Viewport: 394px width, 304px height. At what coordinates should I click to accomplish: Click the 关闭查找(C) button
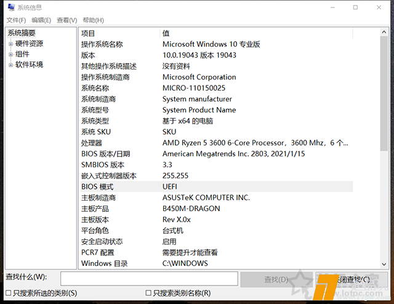click(x=352, y=279)
